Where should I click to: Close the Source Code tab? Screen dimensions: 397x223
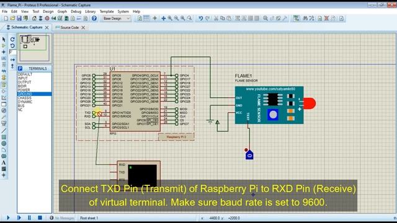83,27
